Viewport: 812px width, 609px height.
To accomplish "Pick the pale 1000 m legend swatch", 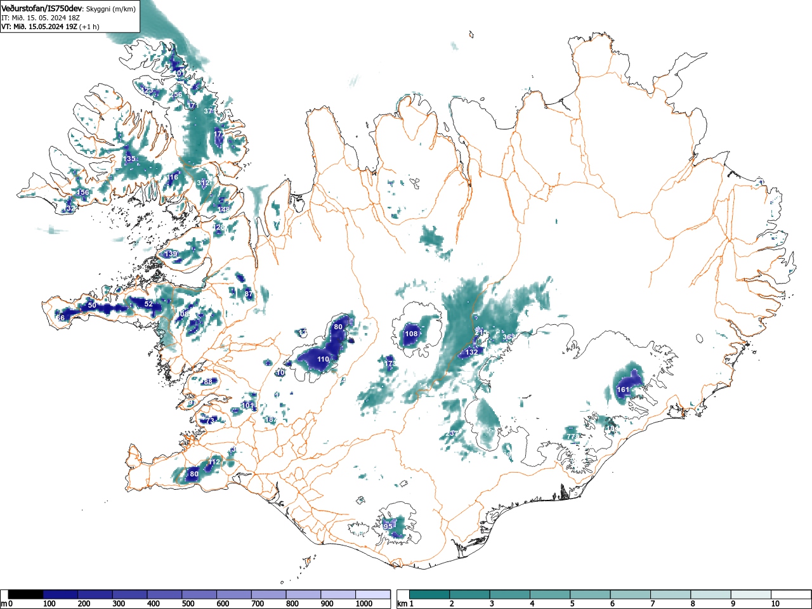I will 373,594.
